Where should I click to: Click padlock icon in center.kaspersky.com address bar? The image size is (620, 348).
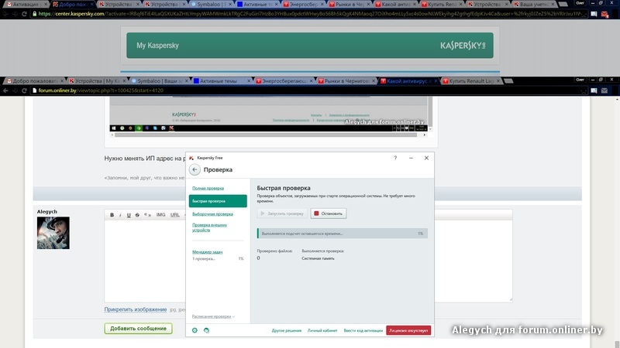[34, 14]
